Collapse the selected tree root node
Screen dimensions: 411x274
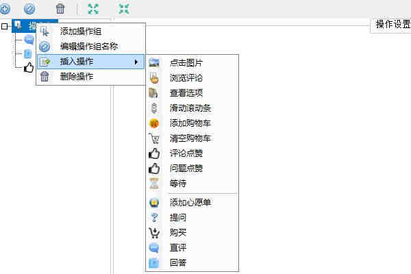5,26
